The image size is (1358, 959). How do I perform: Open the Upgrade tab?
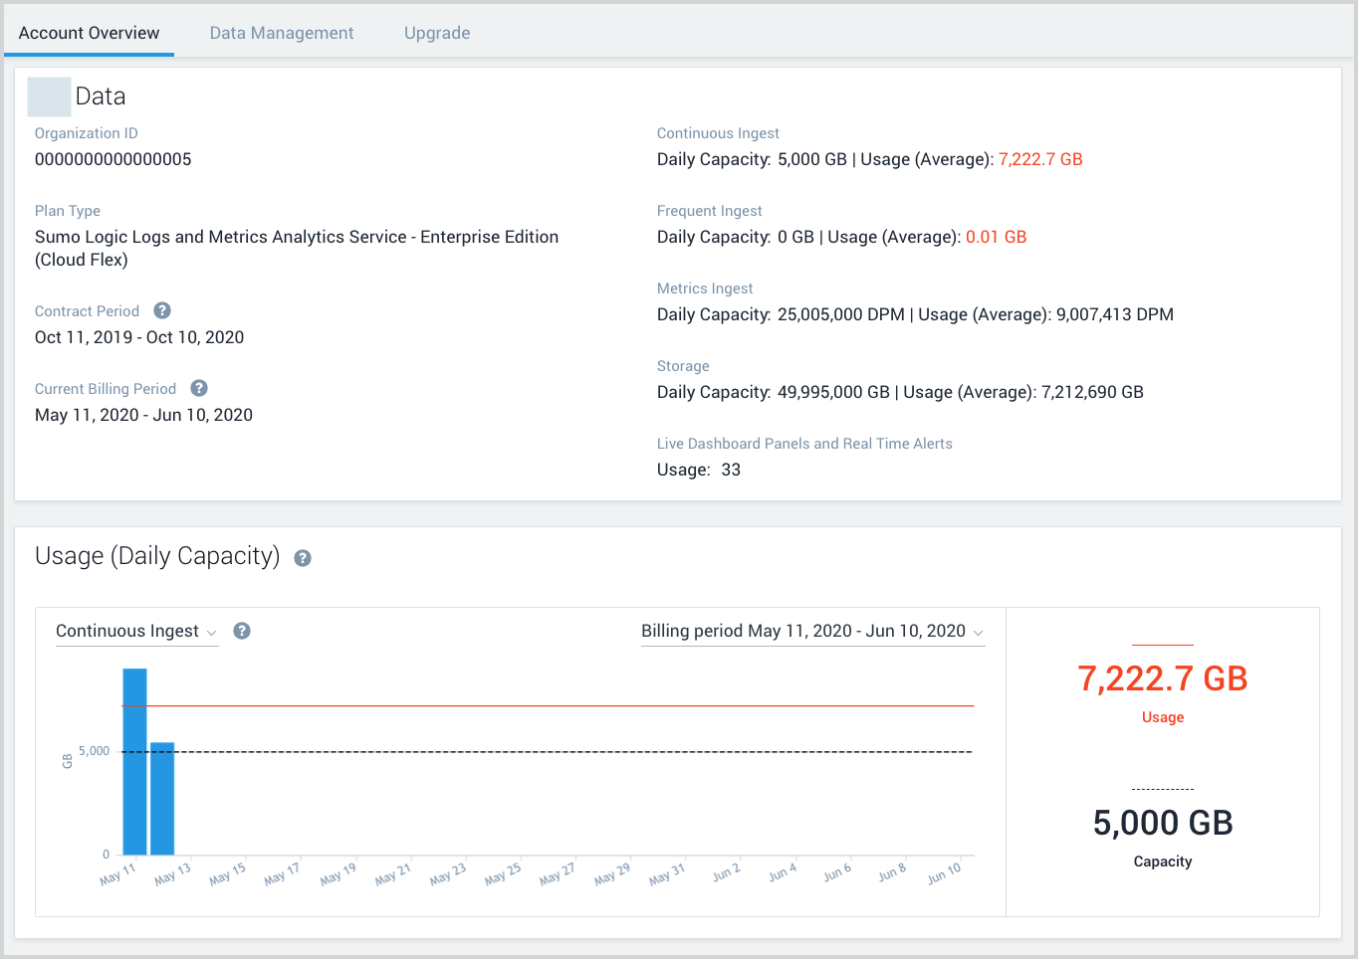(x=437, y=33)
